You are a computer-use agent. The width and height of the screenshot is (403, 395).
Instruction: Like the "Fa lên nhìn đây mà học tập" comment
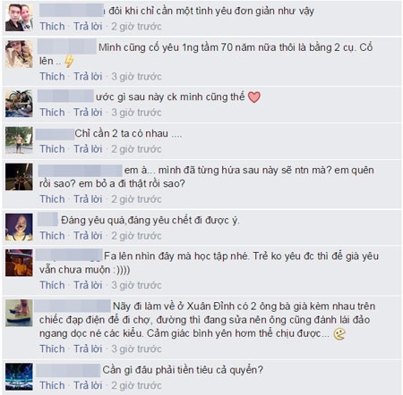(x=52, y=285)
